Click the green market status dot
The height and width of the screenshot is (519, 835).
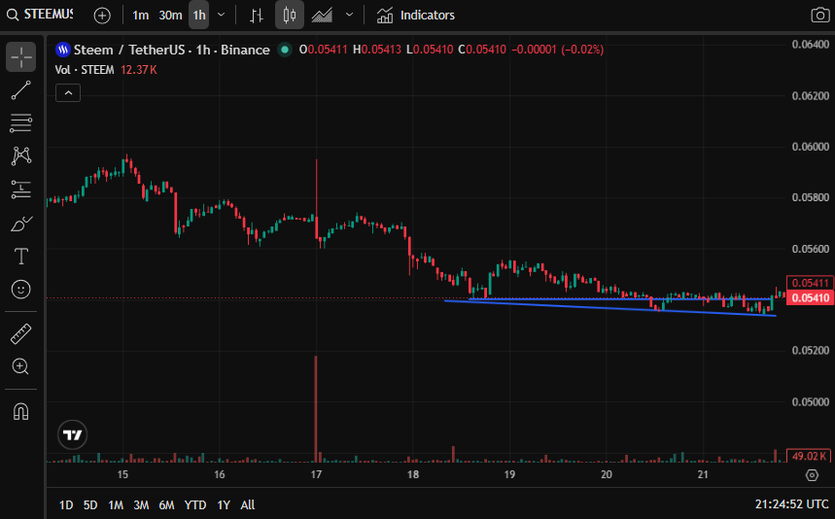pos(285,50)
